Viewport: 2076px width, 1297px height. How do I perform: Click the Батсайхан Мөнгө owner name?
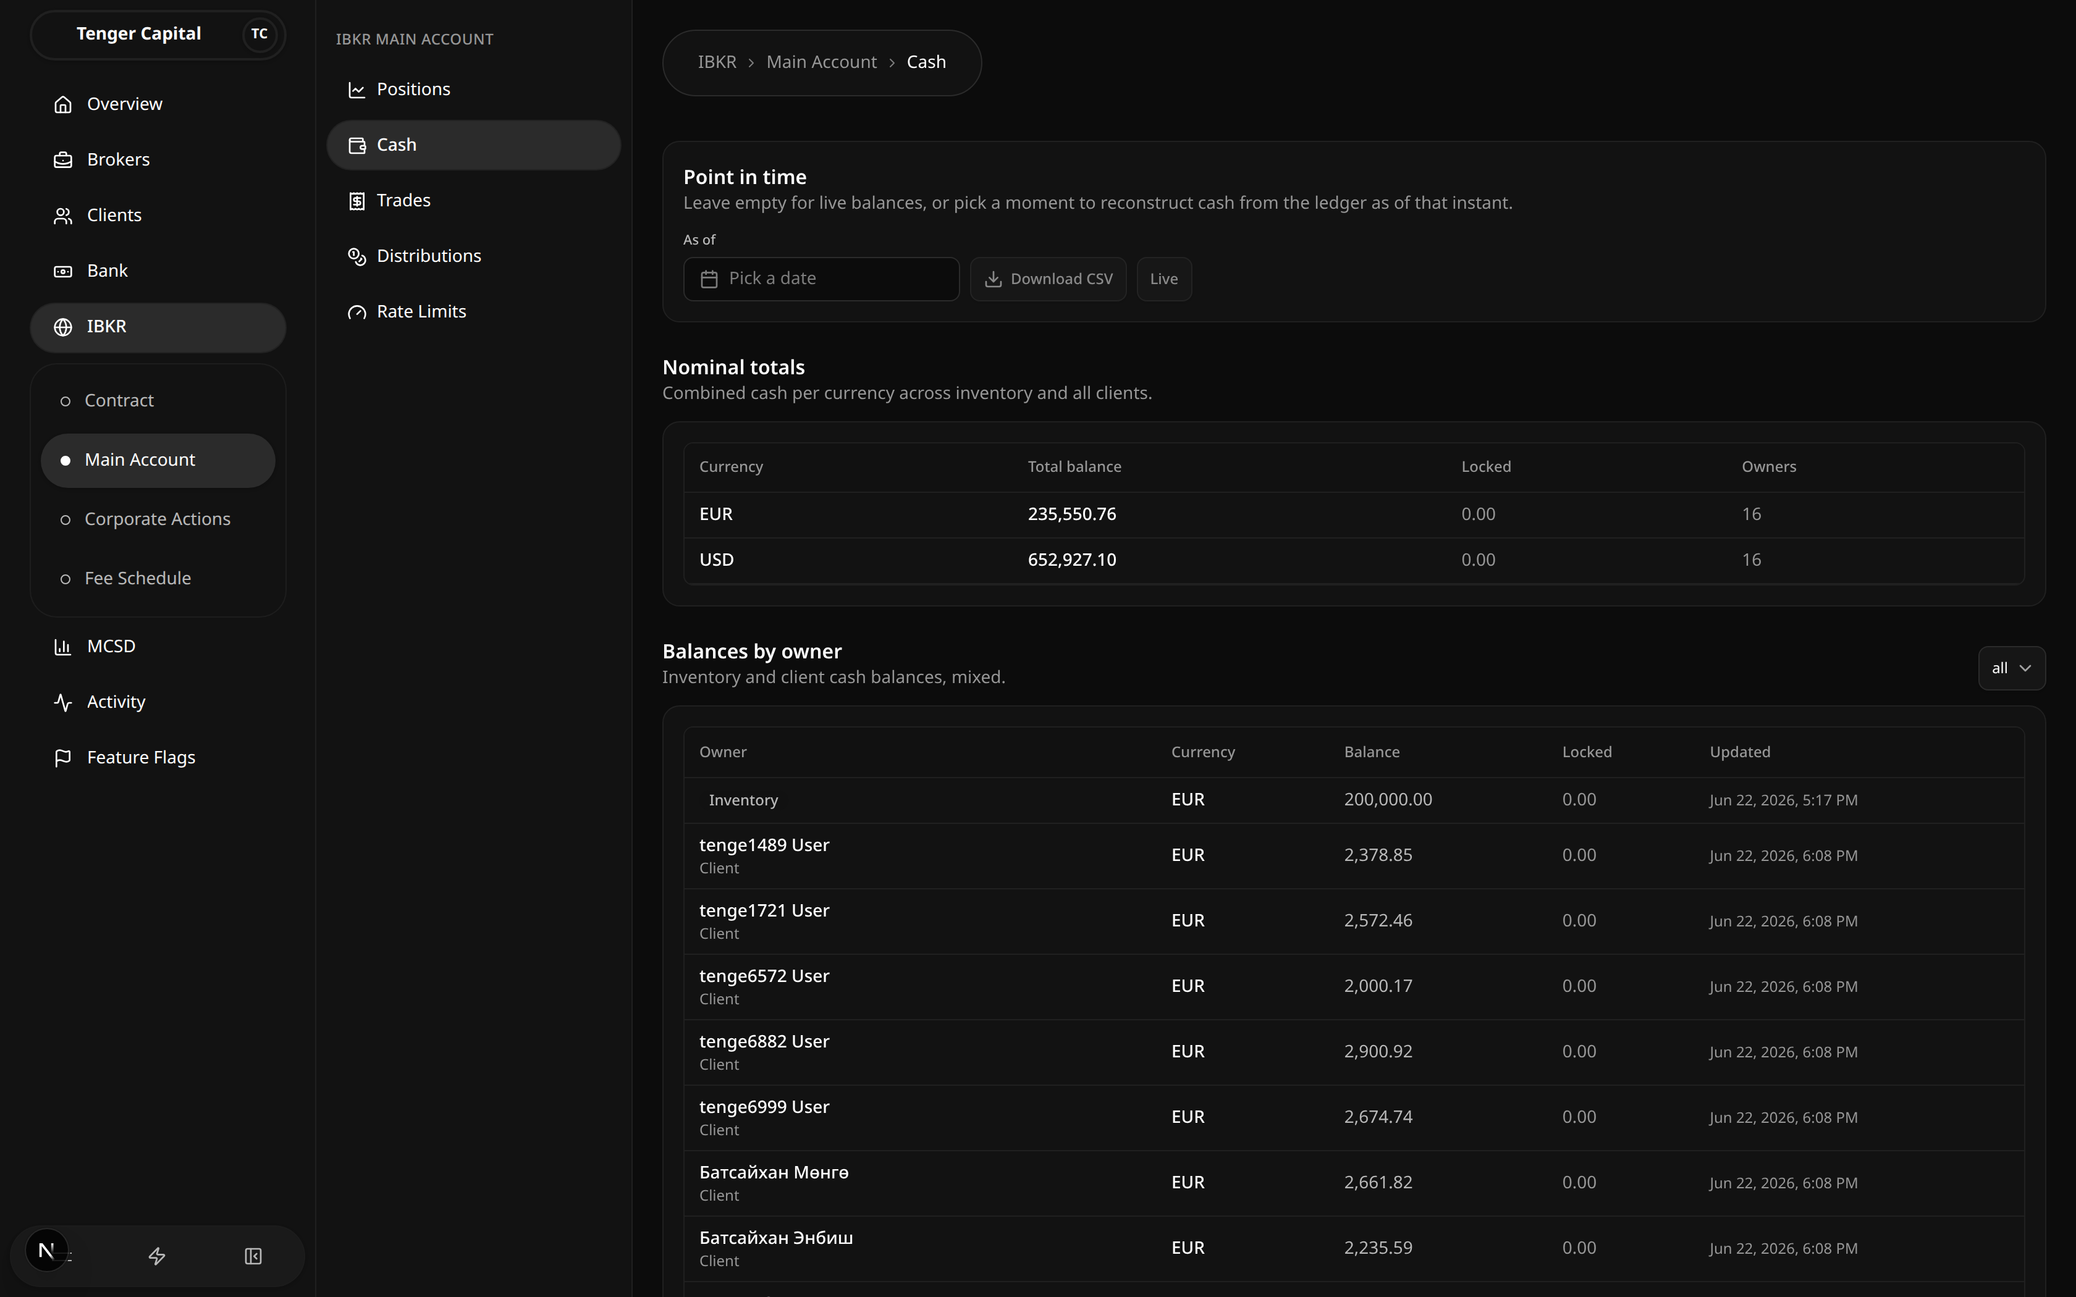[x=774, y=1173]
